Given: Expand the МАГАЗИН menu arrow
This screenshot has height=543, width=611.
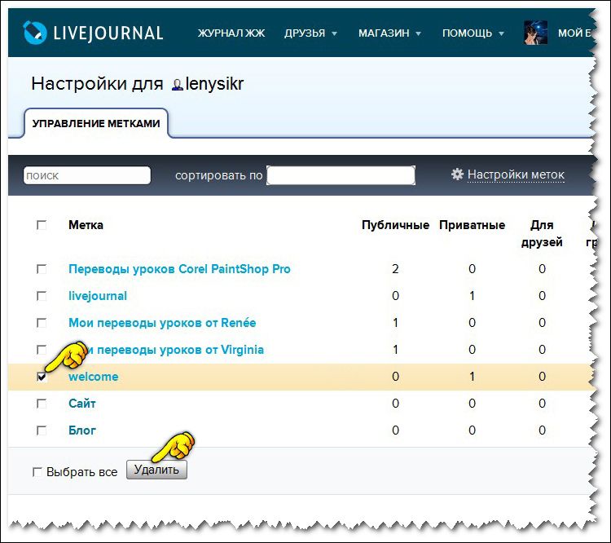Looking at the screenshot, I should coord(418,34).
